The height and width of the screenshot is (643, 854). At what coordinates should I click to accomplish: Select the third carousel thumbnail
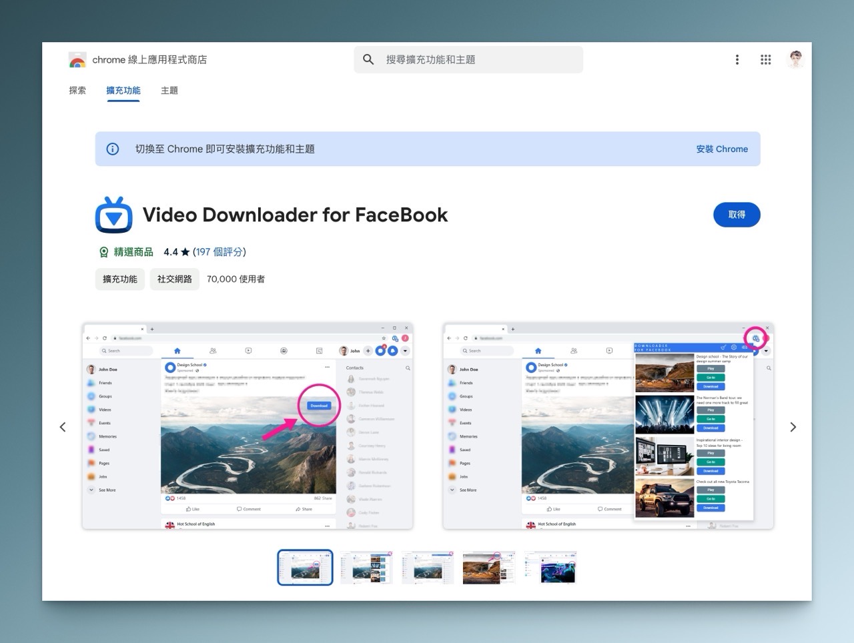428,568
